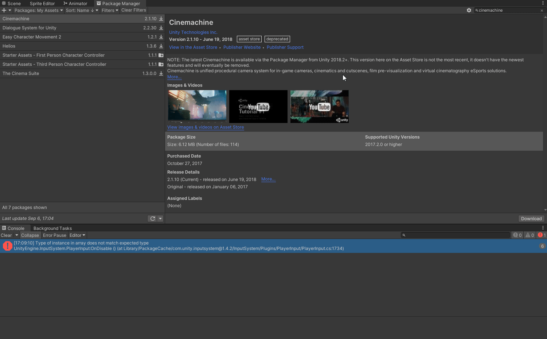
Task: Open Console window options menu
Action: coord(543,228)
